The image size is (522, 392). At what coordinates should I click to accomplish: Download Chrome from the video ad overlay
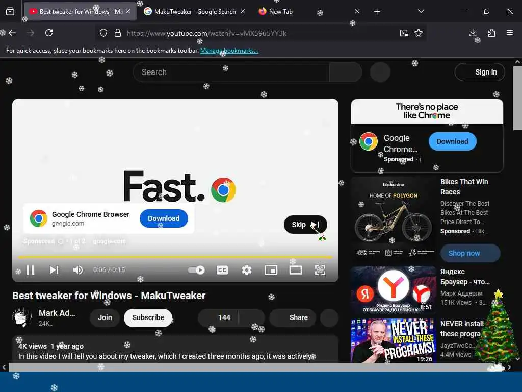[x=164, y=218]
